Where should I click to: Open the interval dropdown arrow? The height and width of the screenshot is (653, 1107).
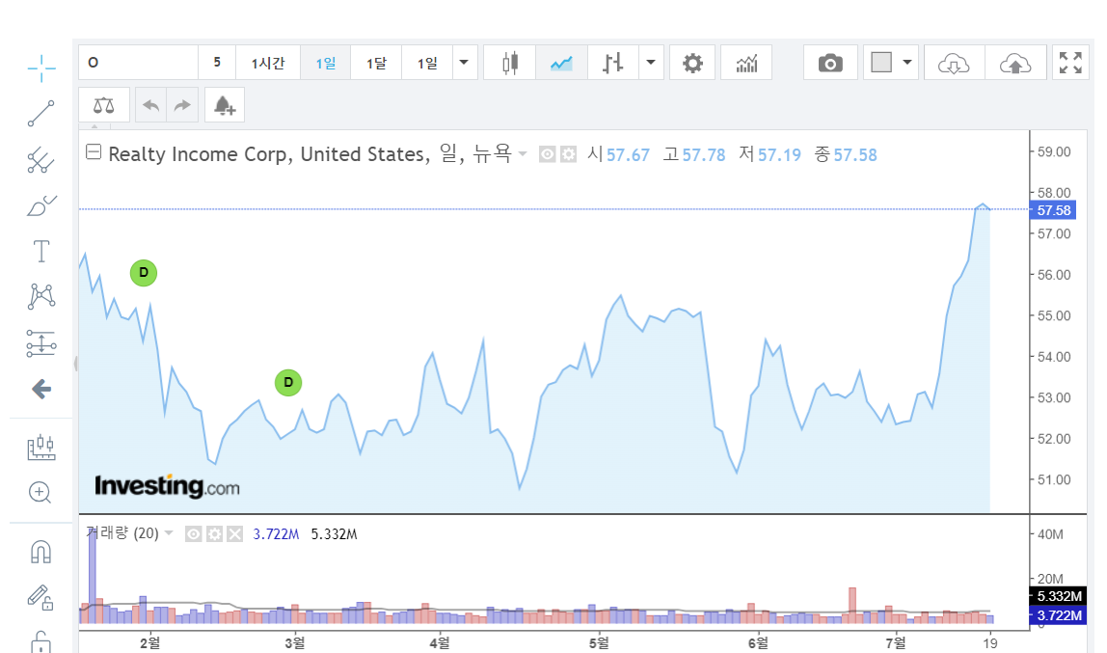(x=464, y=63)
